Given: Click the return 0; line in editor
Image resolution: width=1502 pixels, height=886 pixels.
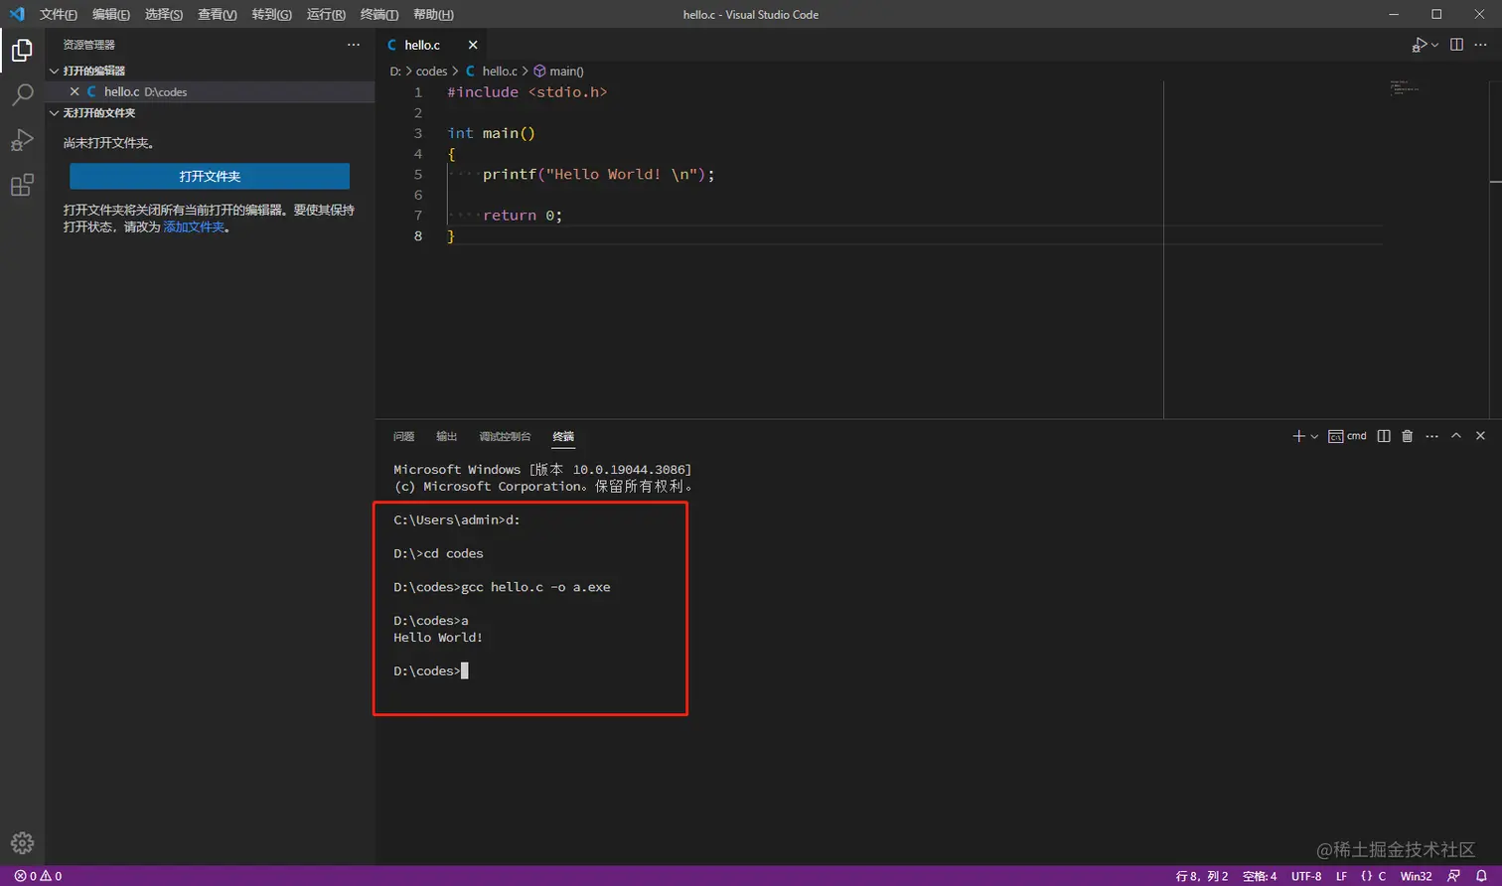Looking at the screenshot, I should pos(523,216).
